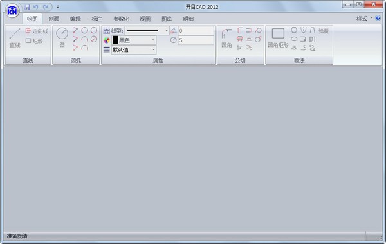Choose the 矩形 rectangle tool
This screenshot has width=386, height=244.
pos(34,41)
